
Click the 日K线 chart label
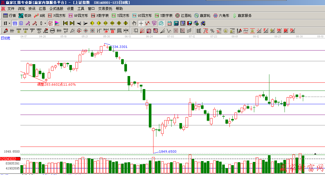tap(6, 38)
